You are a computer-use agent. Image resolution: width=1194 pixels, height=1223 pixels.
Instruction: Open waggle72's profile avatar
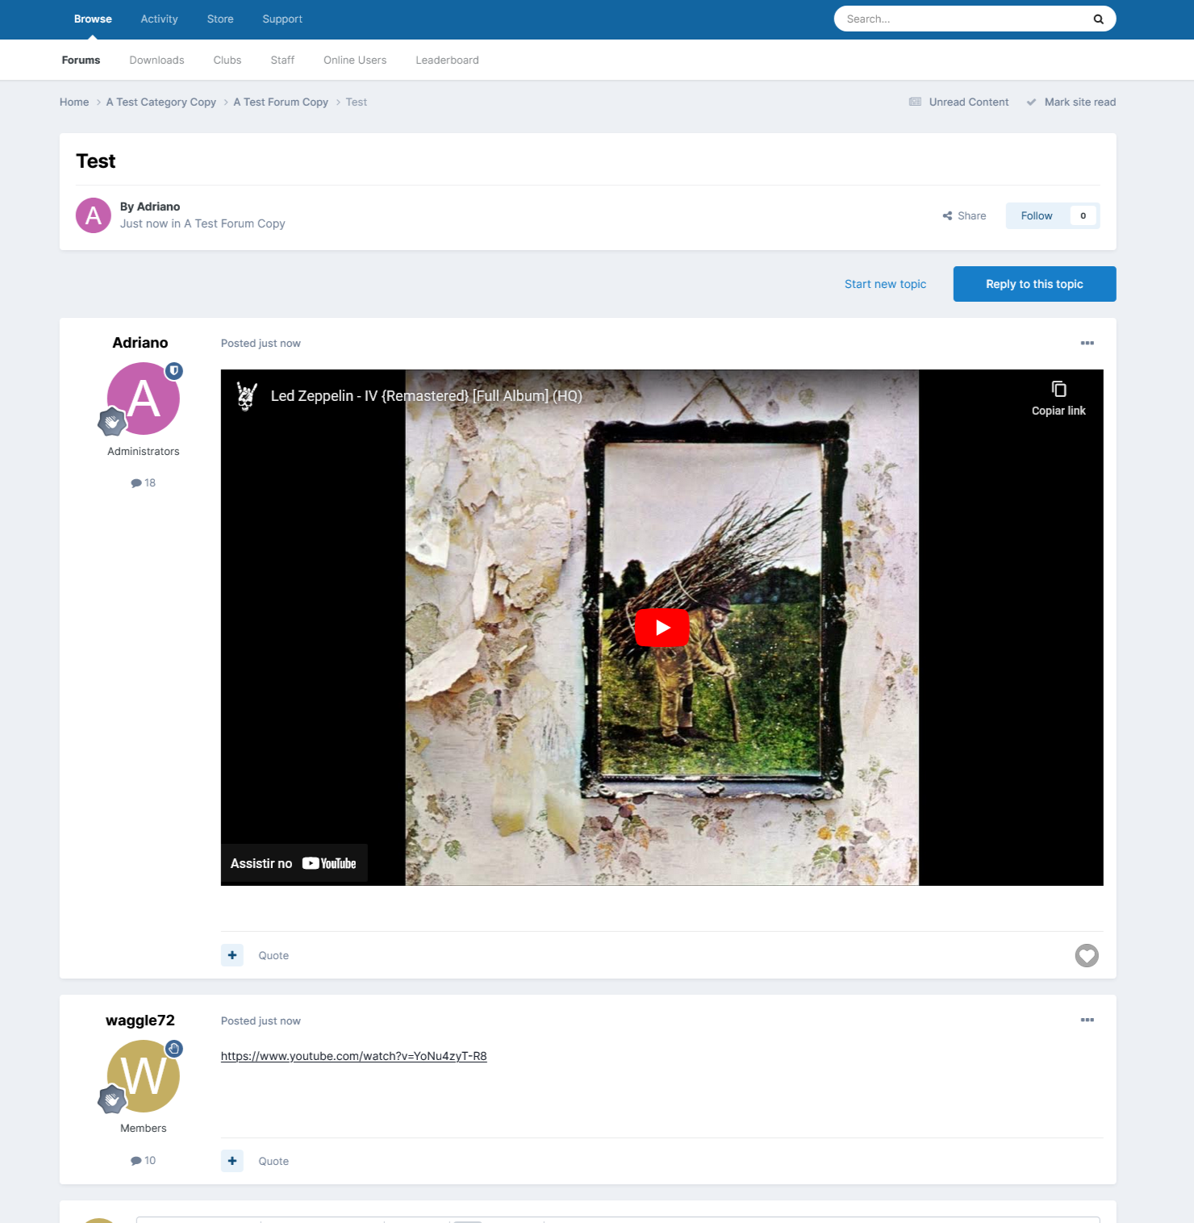point(144,1076)
